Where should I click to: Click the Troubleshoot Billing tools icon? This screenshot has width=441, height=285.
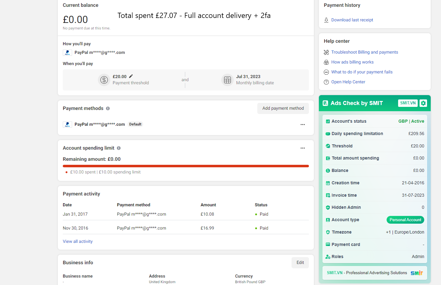(326, 52)
